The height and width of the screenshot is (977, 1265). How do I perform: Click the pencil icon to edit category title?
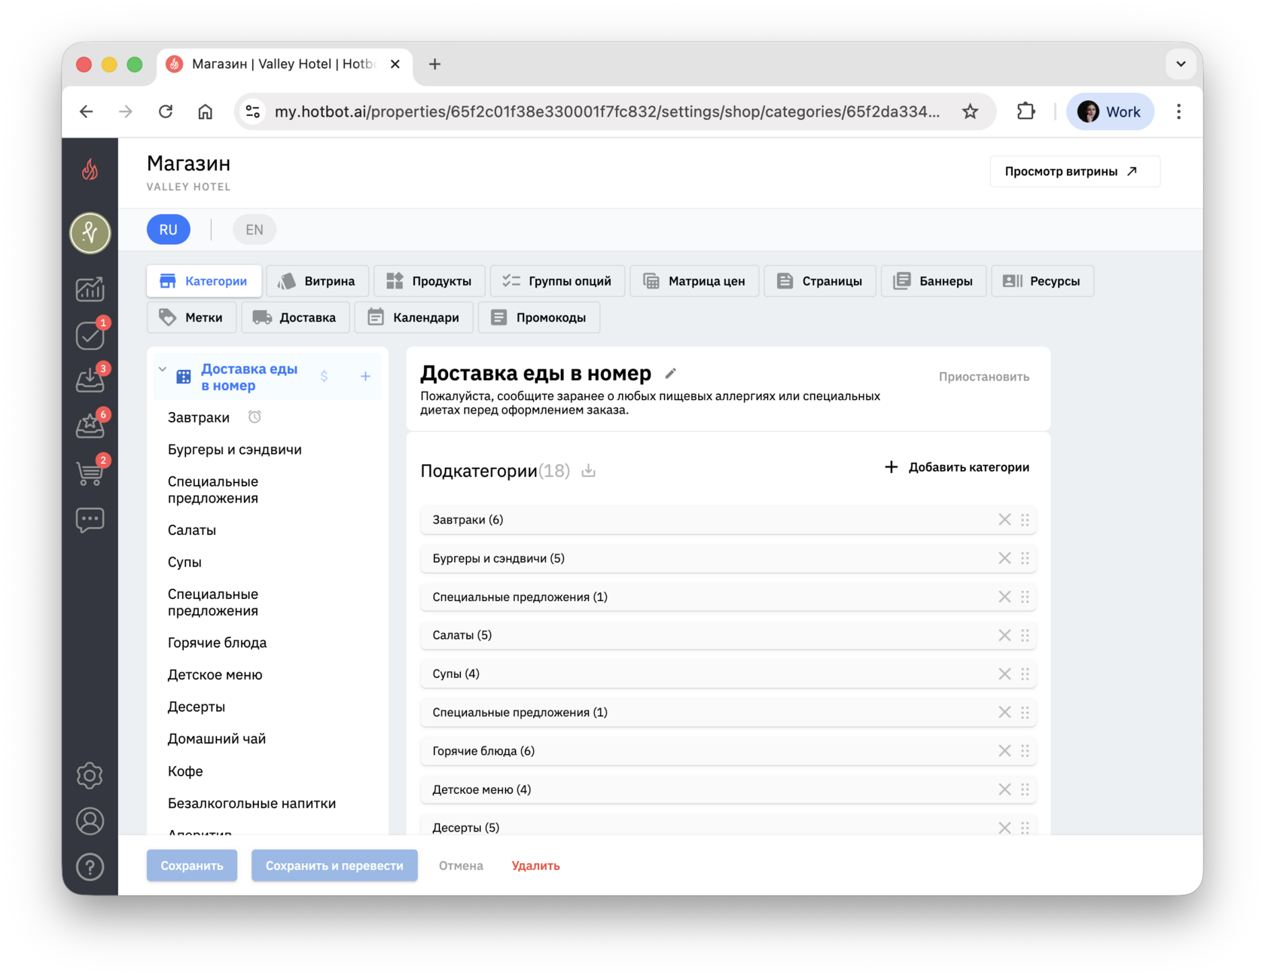point(670,374)
